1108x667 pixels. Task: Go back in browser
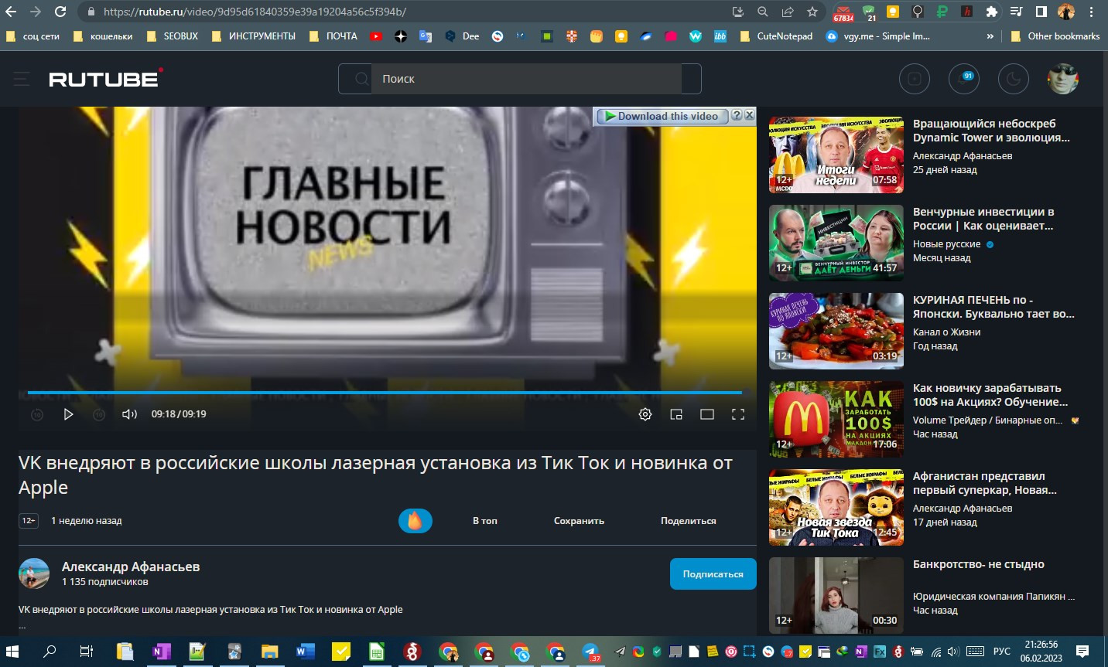(x=11, y=12)
